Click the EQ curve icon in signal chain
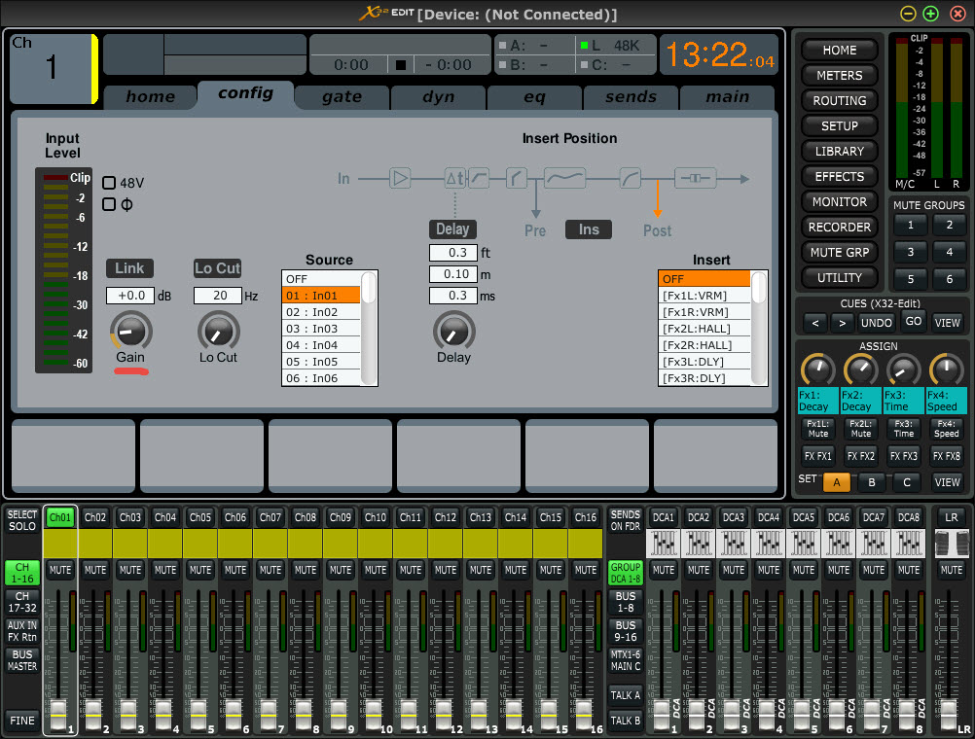Screen dimensions: 975x739 [564, 178]
